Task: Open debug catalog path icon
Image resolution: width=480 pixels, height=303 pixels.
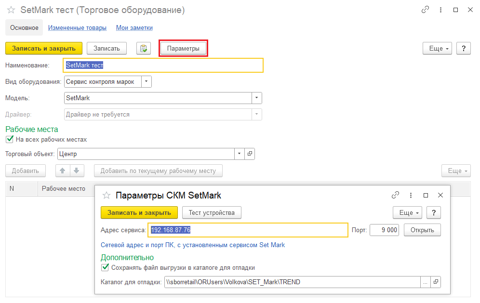Action: click(x=436, y=282)
